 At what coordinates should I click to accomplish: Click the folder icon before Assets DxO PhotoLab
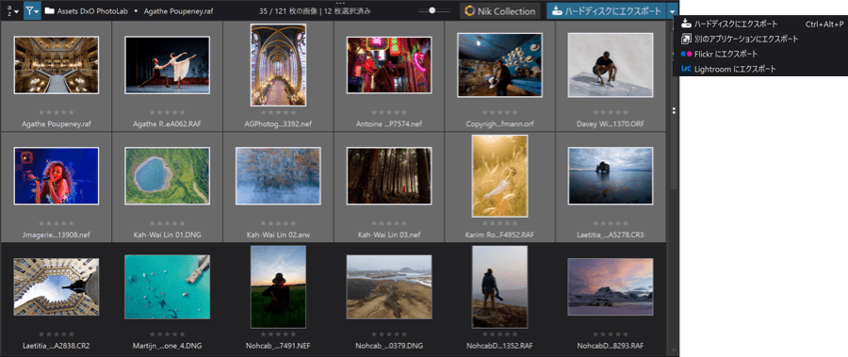point(50,10)
